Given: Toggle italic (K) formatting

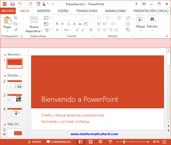Looking at the screenshot, I should (63, 24).
